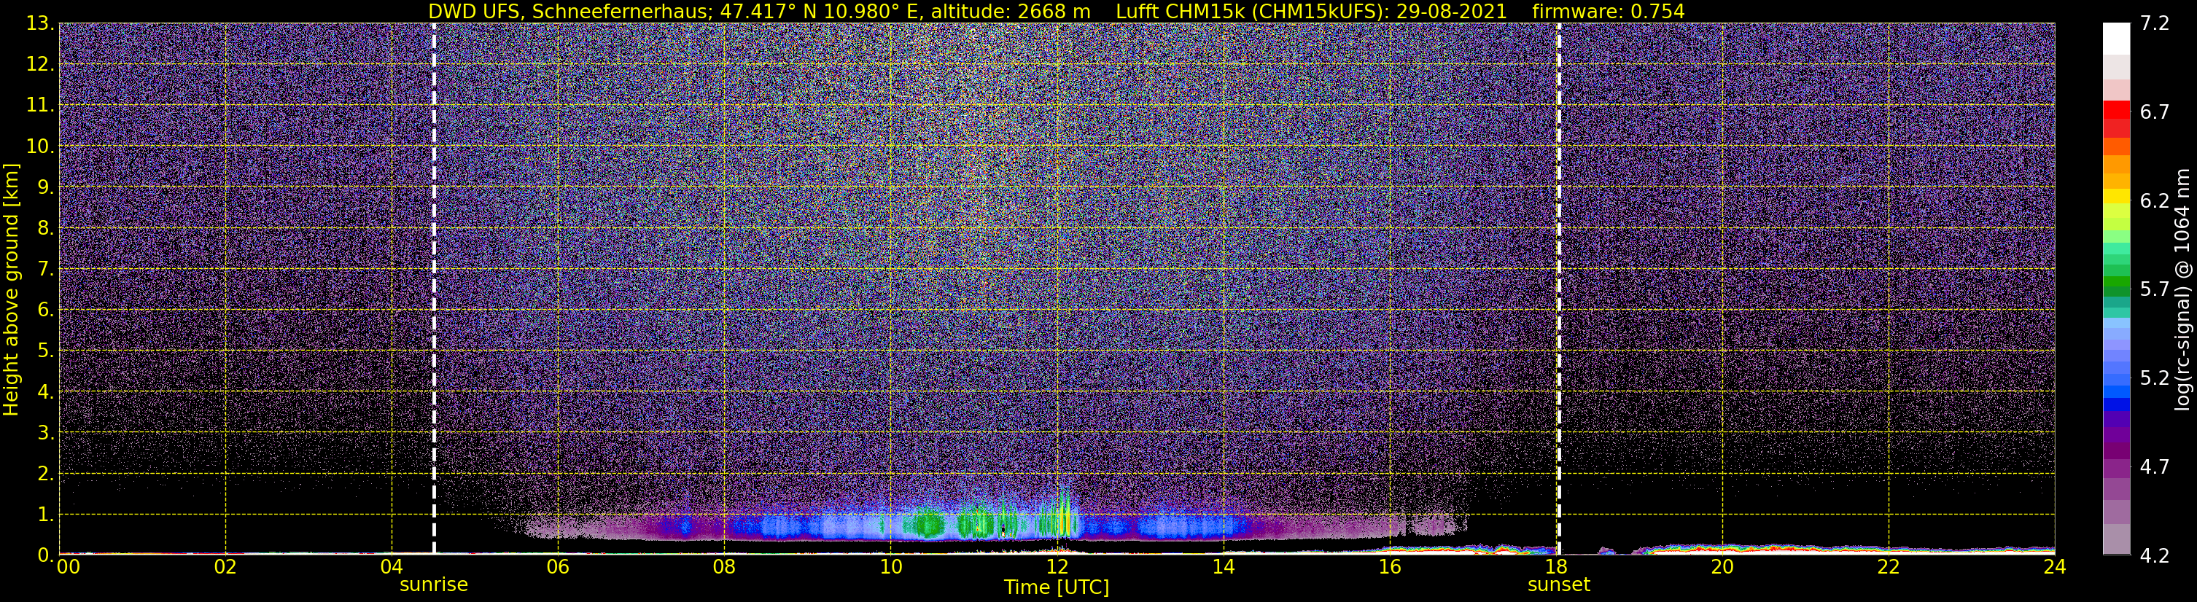Click the 'Time [UTC]' axis label
2197x602 pixels.
[x=1057, y=587]
